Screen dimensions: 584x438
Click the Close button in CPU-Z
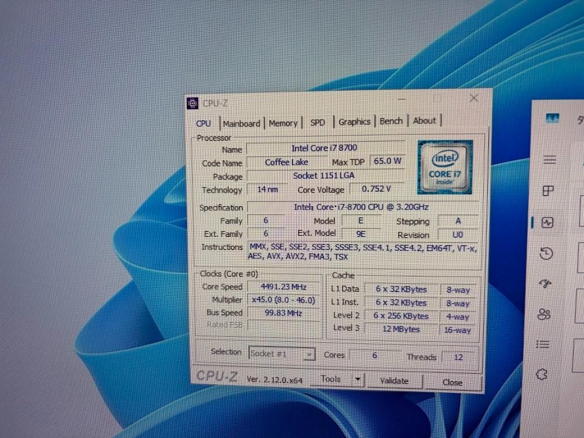(x=453, y=382)
